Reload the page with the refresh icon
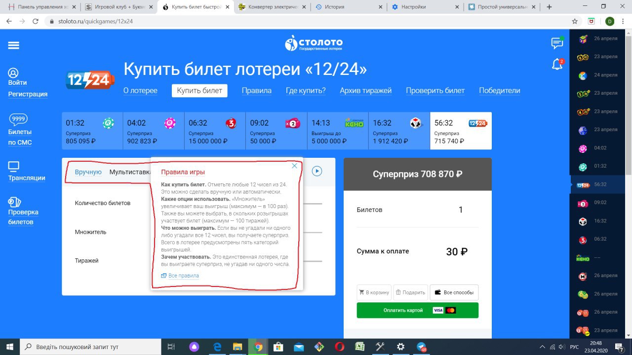The width and height of the screenshot is (632, 355). (35, 22)
